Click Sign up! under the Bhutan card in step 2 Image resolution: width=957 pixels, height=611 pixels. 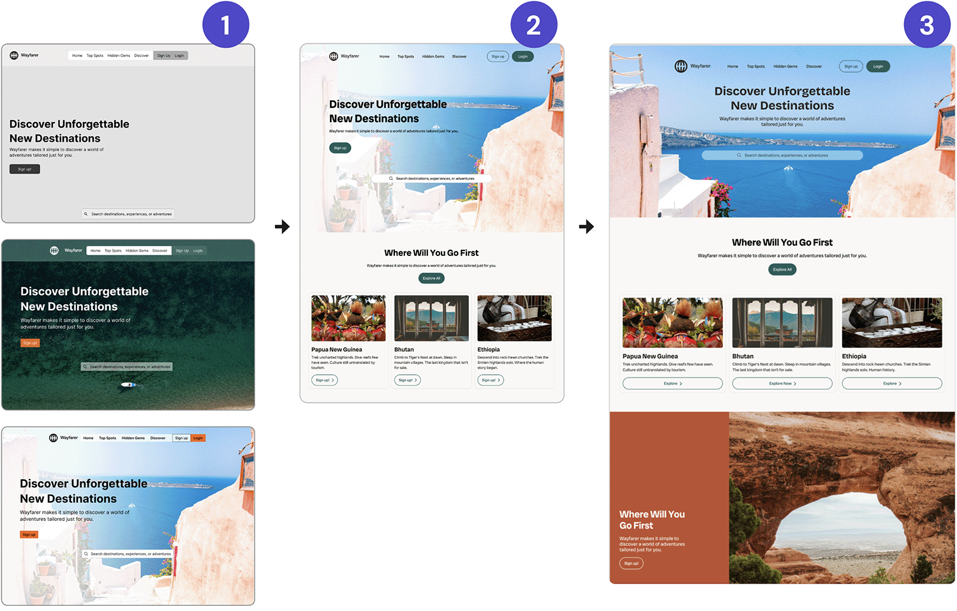408,380
